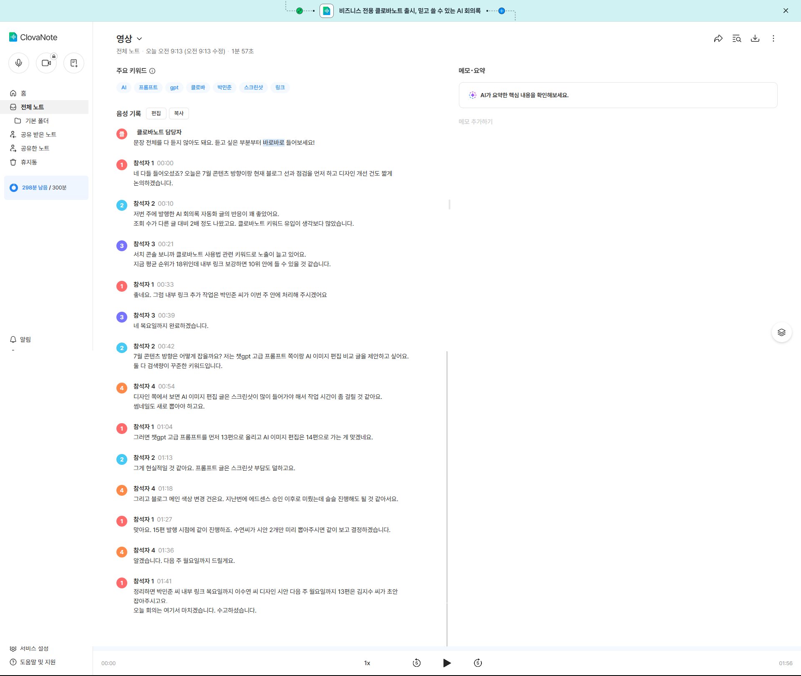Viewport: 801px width, 676px height.
Task: Change playback speed from 1x
Action: point(367,663)
